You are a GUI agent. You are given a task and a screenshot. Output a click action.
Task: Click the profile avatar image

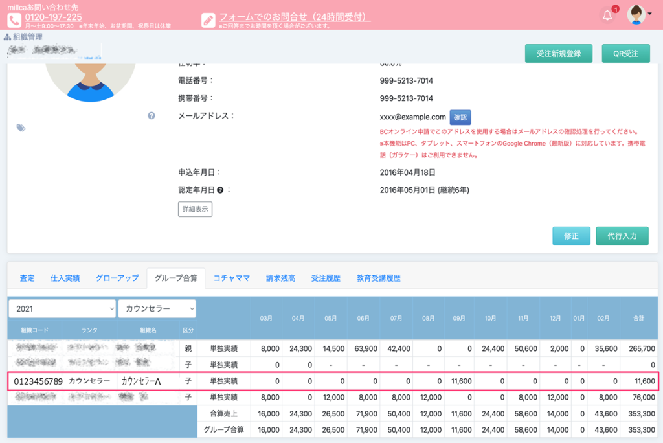pyautogui.click(x=90, y=81)
